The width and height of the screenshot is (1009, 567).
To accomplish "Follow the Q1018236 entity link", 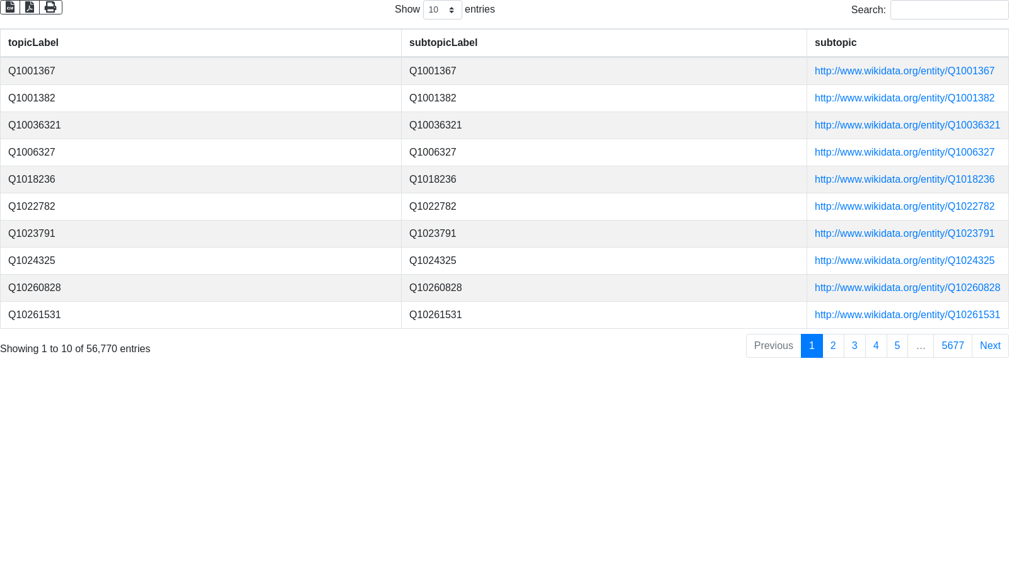I will pyautogui.click(x=904, y=180).
